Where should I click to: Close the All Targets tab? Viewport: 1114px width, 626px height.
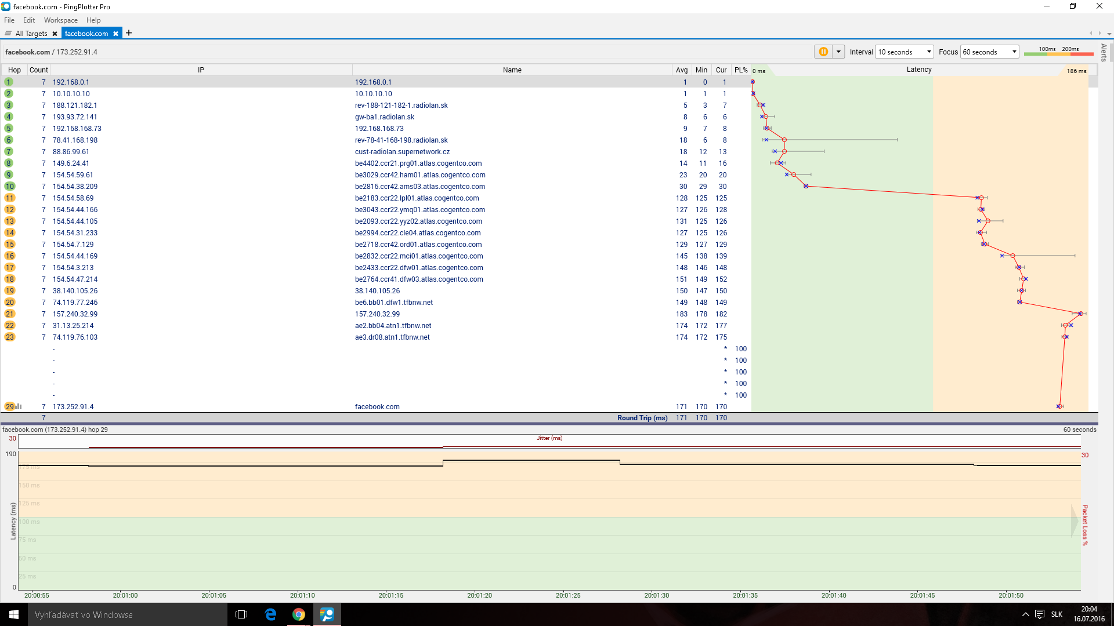(x=55, y=34)
